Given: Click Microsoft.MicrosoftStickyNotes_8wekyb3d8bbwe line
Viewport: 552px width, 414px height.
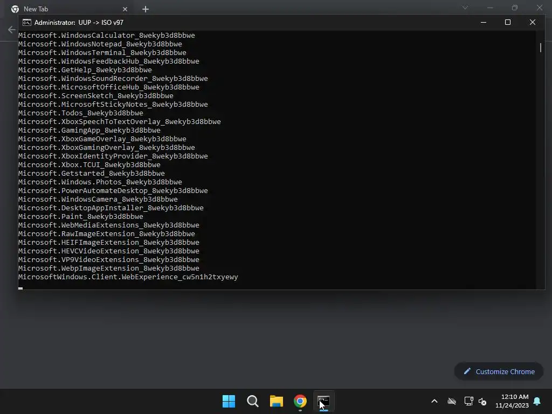Looking at the screenshot, I should (x=113, y=104).
